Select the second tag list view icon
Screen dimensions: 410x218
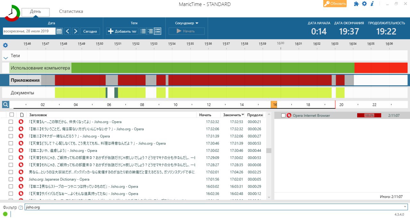click(150, 31)
